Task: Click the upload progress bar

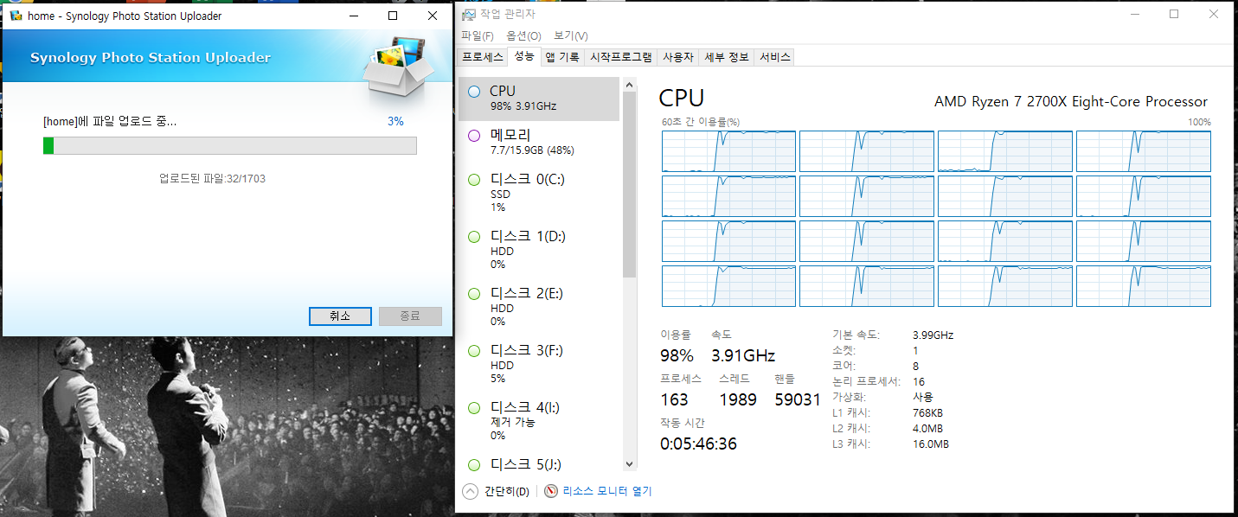Action: (230, 145)
